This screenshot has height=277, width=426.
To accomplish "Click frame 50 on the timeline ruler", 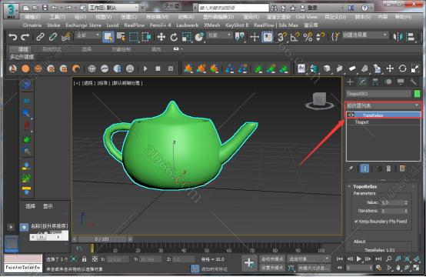I will pyautogui.click(x=207, y=250).
